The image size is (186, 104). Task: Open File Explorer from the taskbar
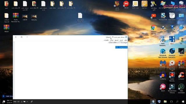(x=165, y=101)
